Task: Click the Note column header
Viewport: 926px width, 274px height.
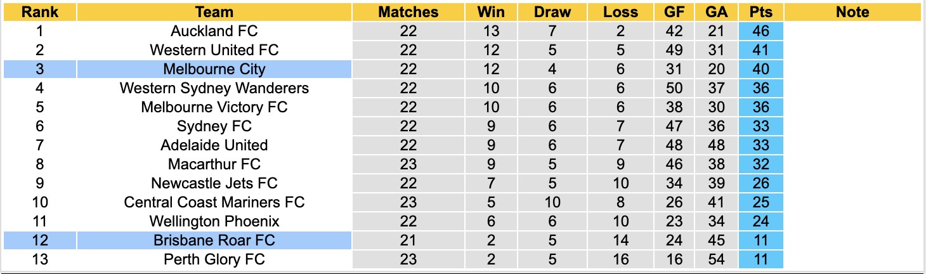Action: pos(852,12)
